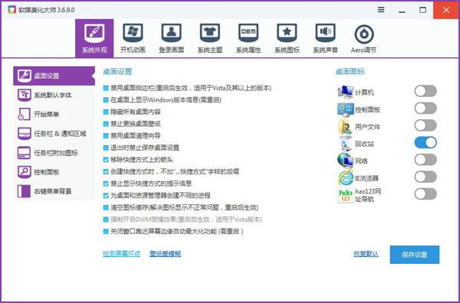Enable the hao123网址导航 switch
The width and height of the screenshot is (460, 303).
pyautogui.click(x=426, y=194)
